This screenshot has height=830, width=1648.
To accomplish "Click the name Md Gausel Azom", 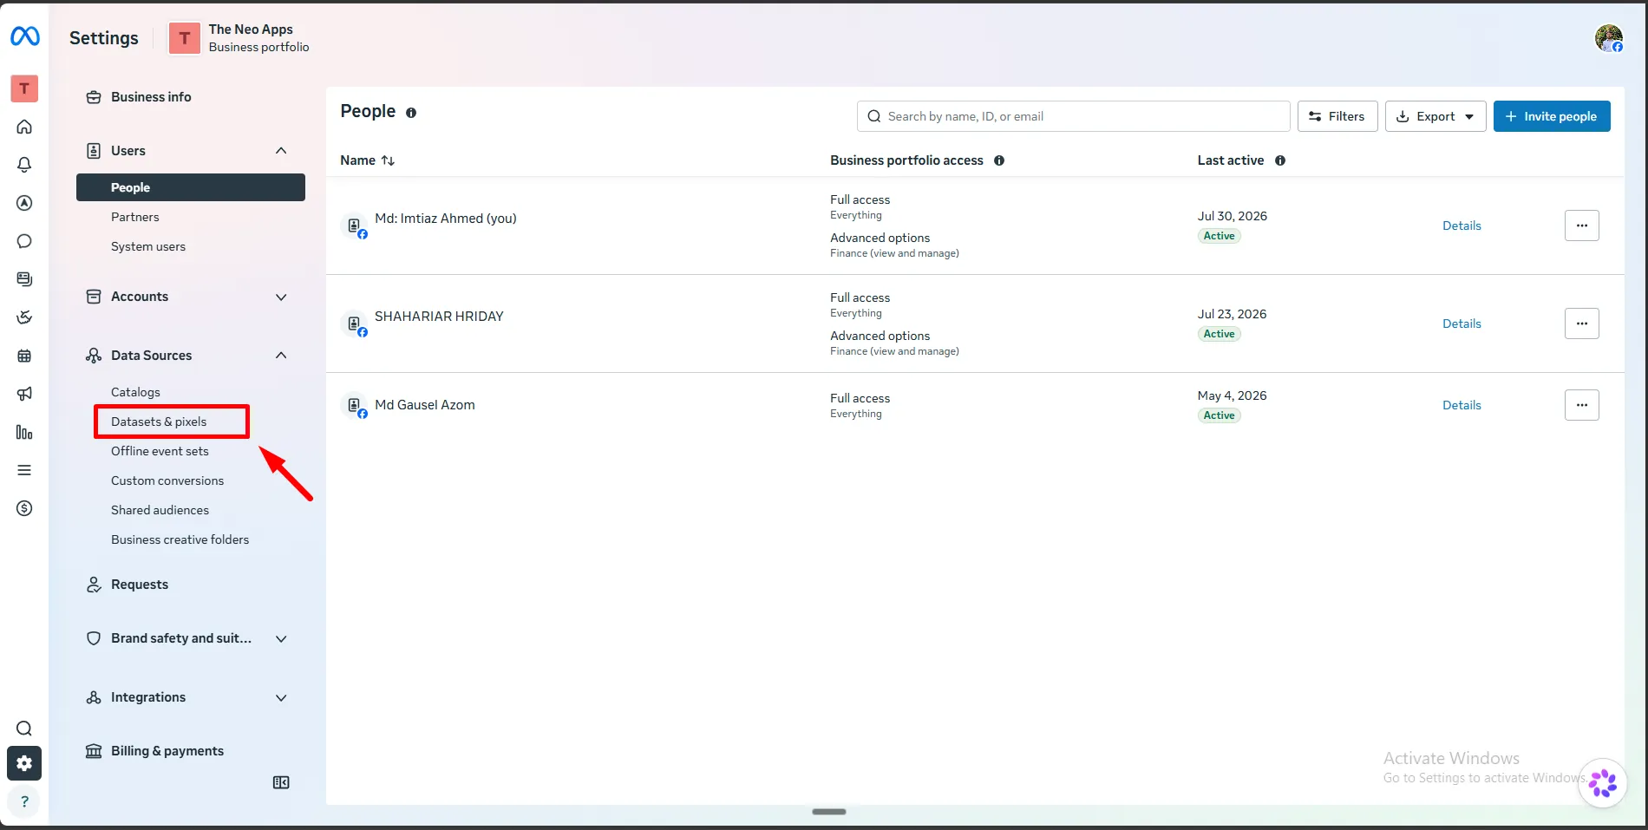I will coord(425,405).
